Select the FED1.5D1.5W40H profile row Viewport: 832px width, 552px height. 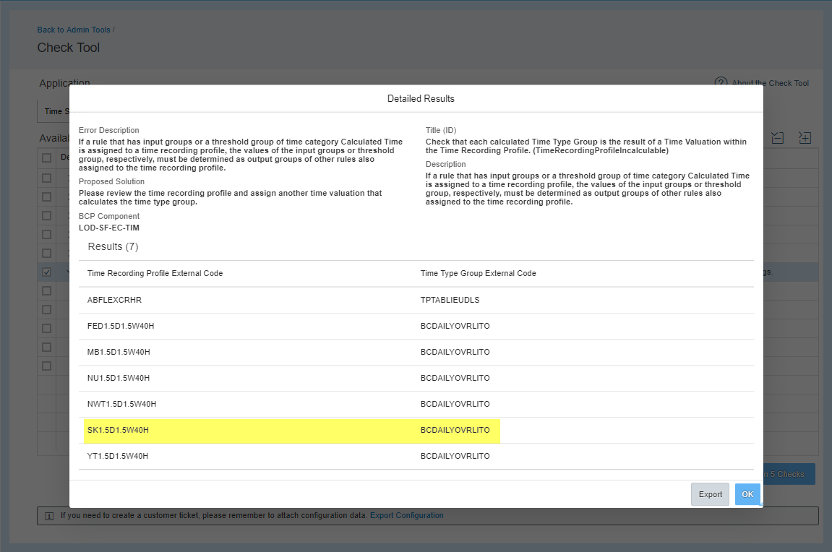coord(416,326)
